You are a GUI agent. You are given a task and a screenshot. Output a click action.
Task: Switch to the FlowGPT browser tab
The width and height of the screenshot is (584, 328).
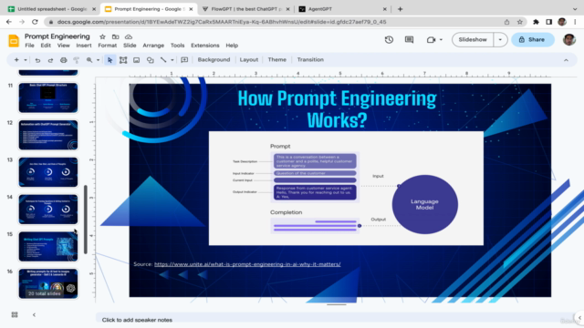pos(245,9)
